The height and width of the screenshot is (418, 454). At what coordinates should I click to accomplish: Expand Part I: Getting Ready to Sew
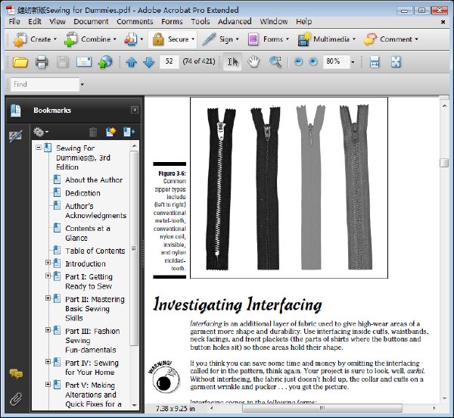tap(48, 276)
